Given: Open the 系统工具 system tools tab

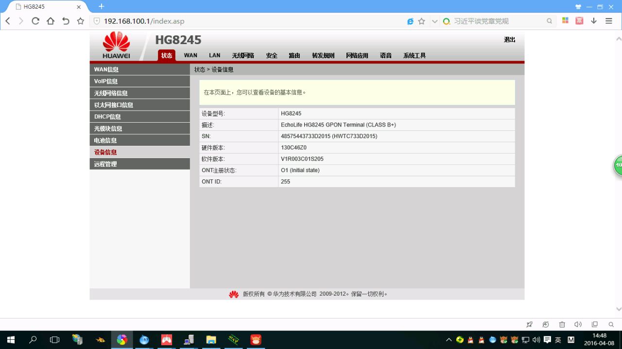Looking at the screenshot, I should (x=415, y=56).
